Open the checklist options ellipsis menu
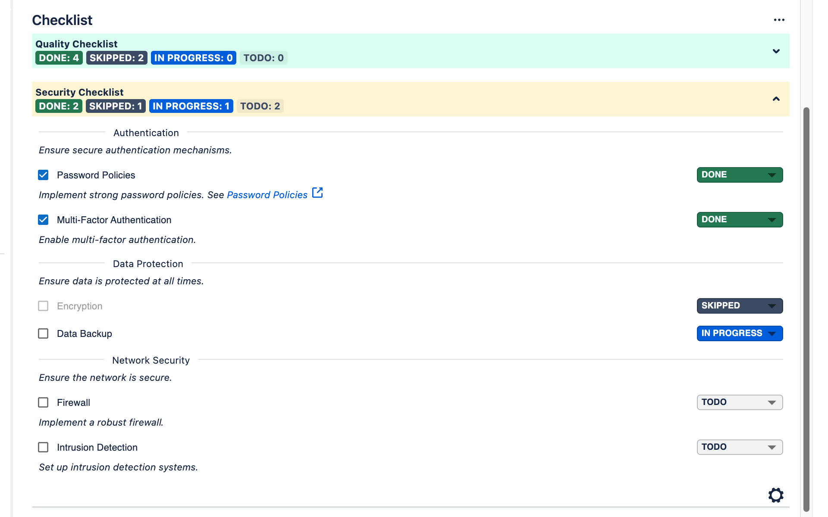 [x=779, y=19]
